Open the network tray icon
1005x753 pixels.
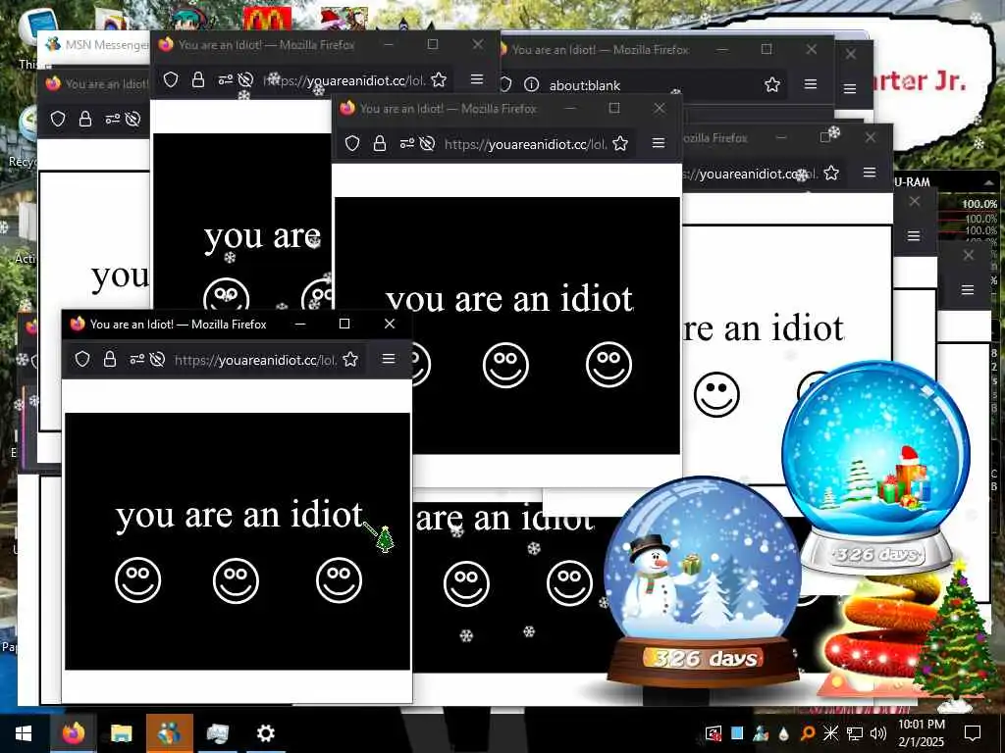(x=855, y=733)
